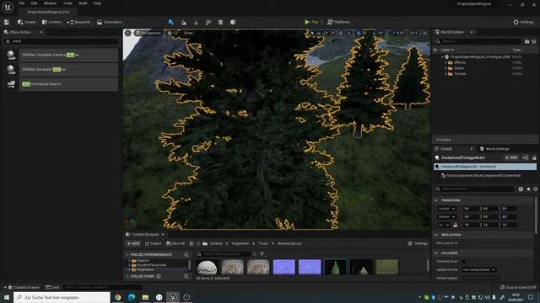This screenshot has height=303, width=540.
Task: Click the Play button
Action: (x=311, y=22)
